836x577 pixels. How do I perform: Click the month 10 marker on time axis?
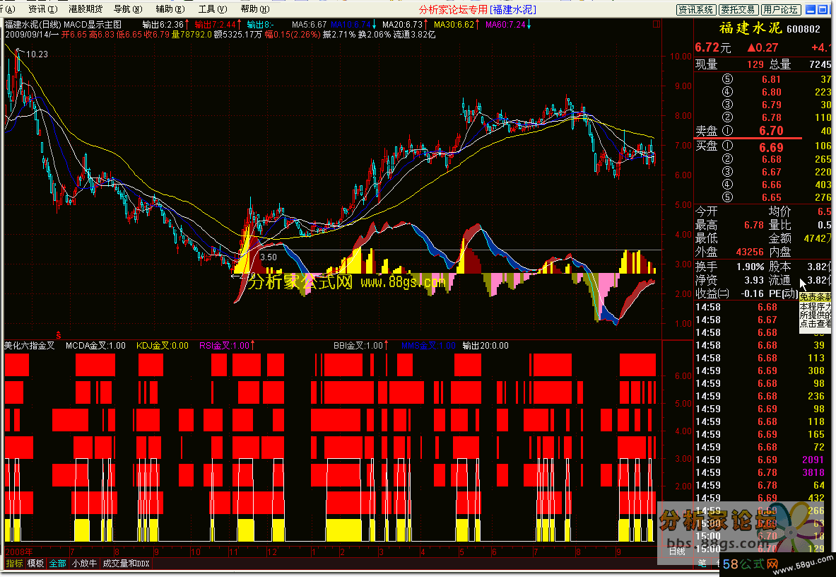196,552
